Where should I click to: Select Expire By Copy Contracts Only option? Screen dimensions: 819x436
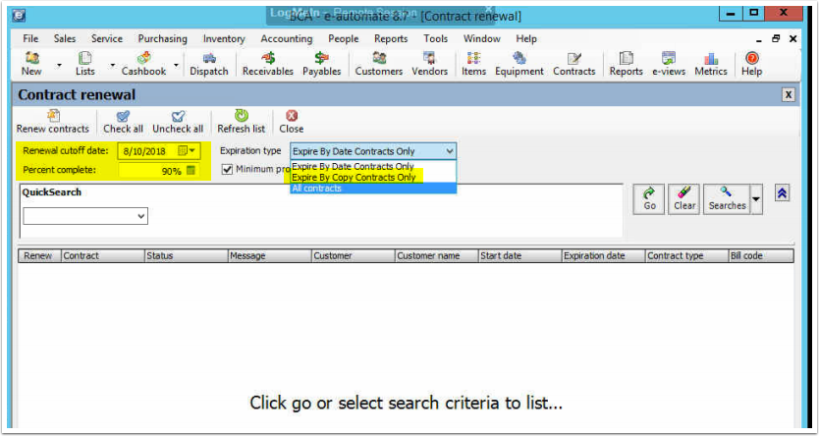(x=373, y=177)
